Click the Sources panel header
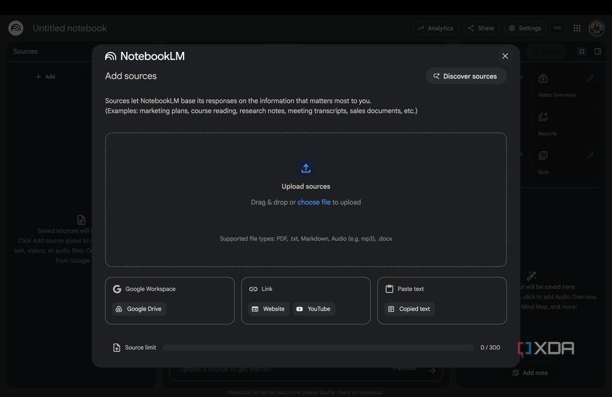Image resolution: width=612 pixels, height=397 pixels. coord(25,51)
